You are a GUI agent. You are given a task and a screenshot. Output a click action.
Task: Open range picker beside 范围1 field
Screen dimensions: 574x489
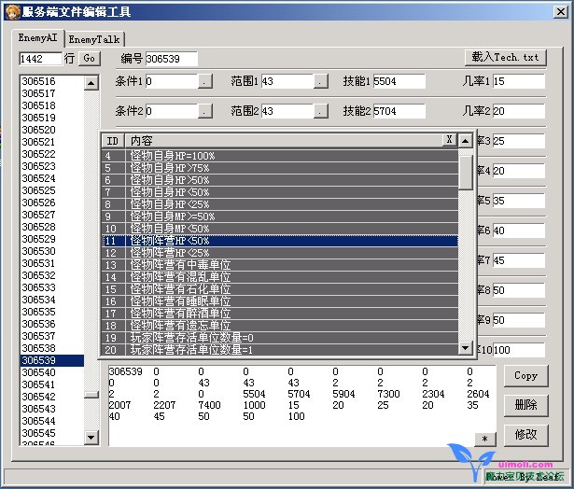point(320,82)
